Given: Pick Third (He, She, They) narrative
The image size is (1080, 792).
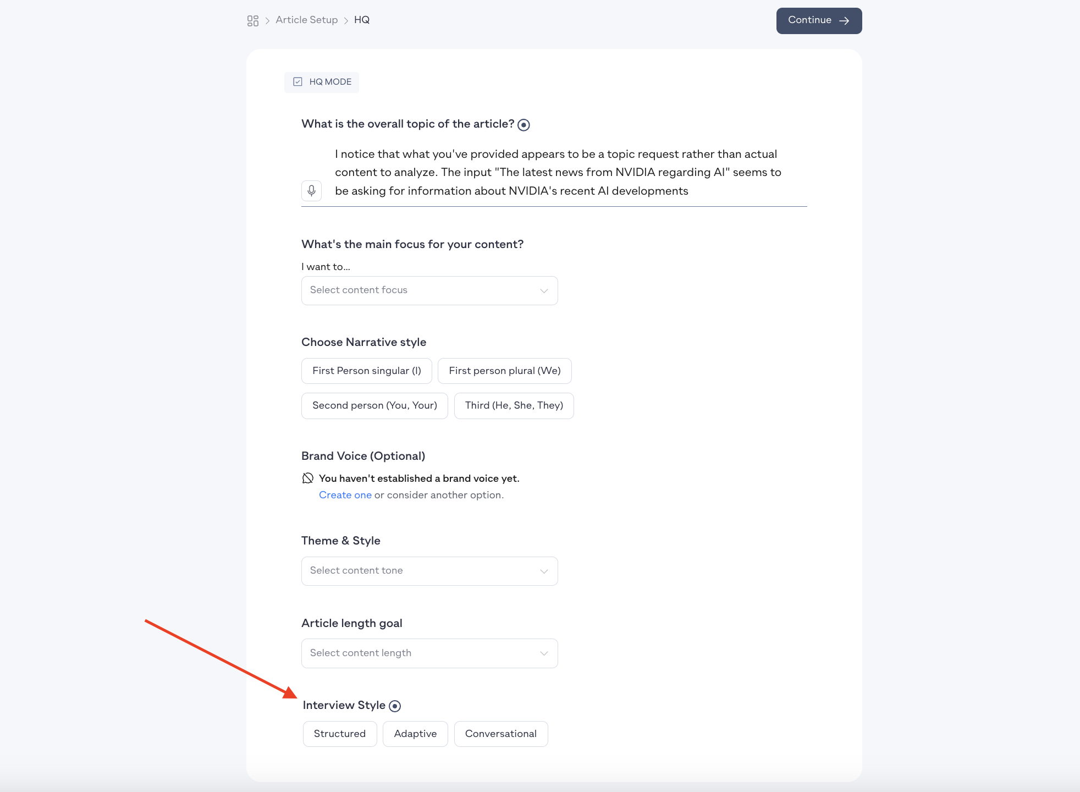Looking at the screenshot, I should coord(514,405).
